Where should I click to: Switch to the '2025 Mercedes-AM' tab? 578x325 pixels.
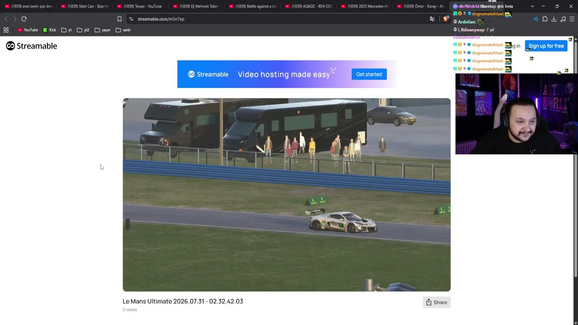(x=364, y=6)
